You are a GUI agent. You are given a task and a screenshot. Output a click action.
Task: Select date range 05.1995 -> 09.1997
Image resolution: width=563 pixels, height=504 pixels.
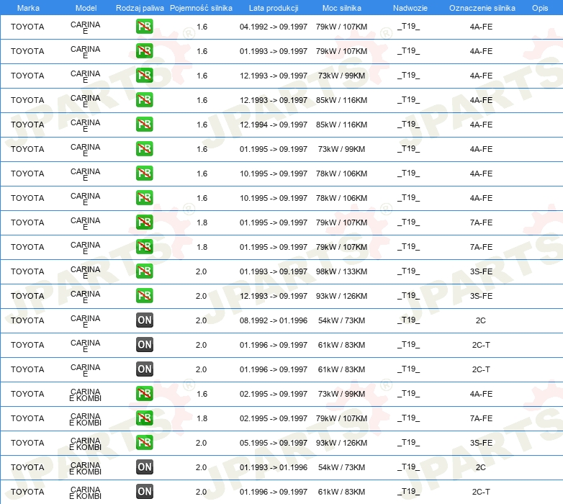click(x=274, y=443)
